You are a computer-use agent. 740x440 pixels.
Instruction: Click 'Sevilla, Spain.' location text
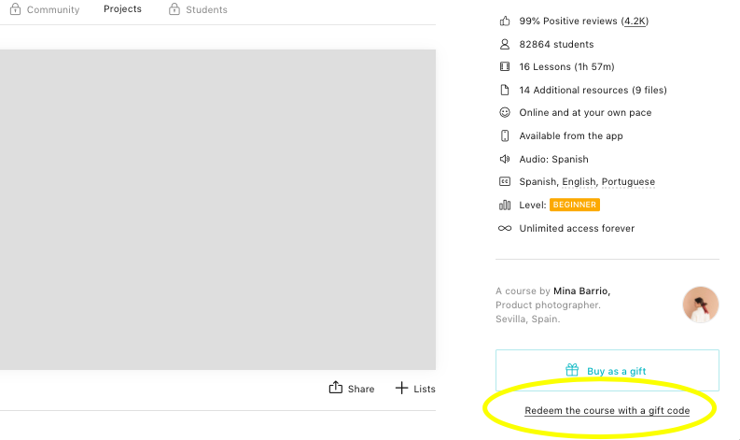pyautogui.click(x=527, y=319)
